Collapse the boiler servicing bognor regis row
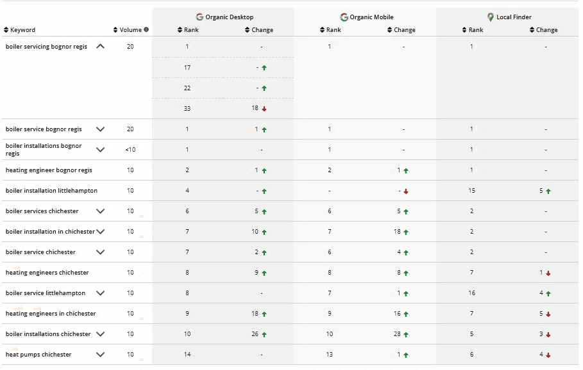Image resolution: width=583 pixels, height=370 pixels. pos(100,46)
